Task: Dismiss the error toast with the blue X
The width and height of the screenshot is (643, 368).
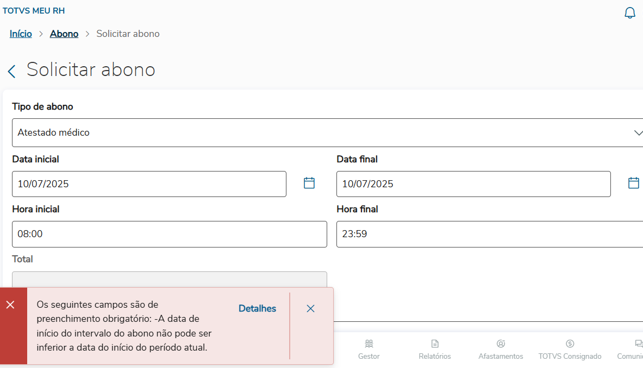Action: (310, 308)
